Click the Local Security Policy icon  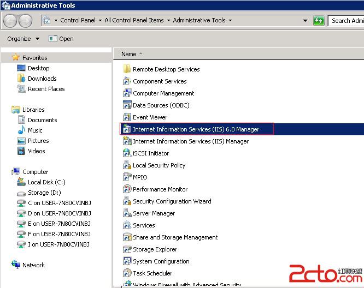(127, 165)
